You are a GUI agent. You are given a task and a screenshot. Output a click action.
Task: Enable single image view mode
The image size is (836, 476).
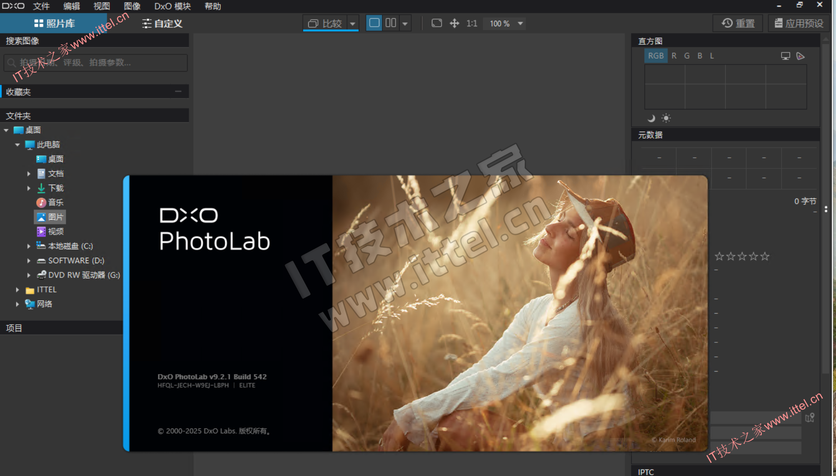374,23
